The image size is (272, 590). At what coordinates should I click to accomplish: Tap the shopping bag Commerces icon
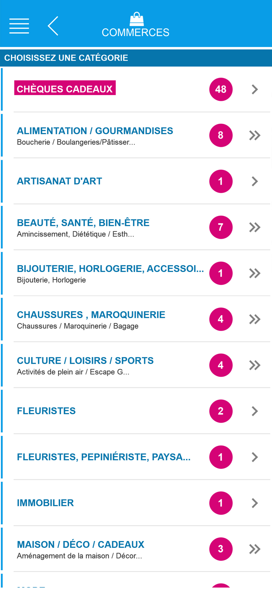pyautogui.click(x=137, y=19)
